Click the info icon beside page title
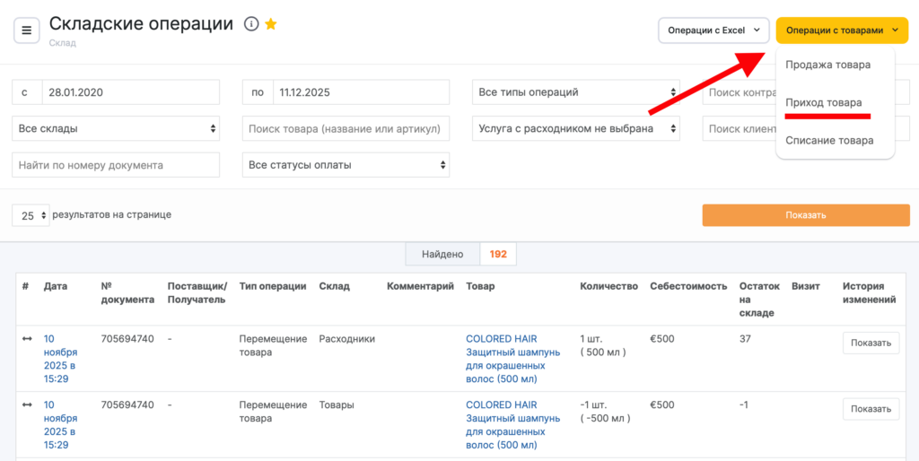This screenshot has width=919, height=461. tap(251, 24)
